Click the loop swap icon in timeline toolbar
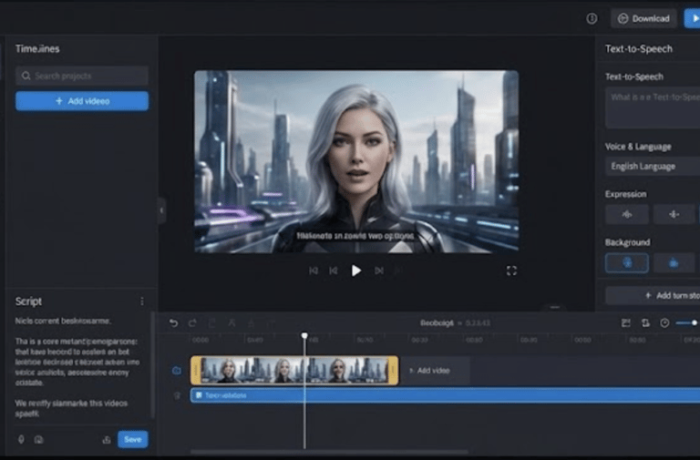This screenshot has width=700, height=460. [645, 323]
